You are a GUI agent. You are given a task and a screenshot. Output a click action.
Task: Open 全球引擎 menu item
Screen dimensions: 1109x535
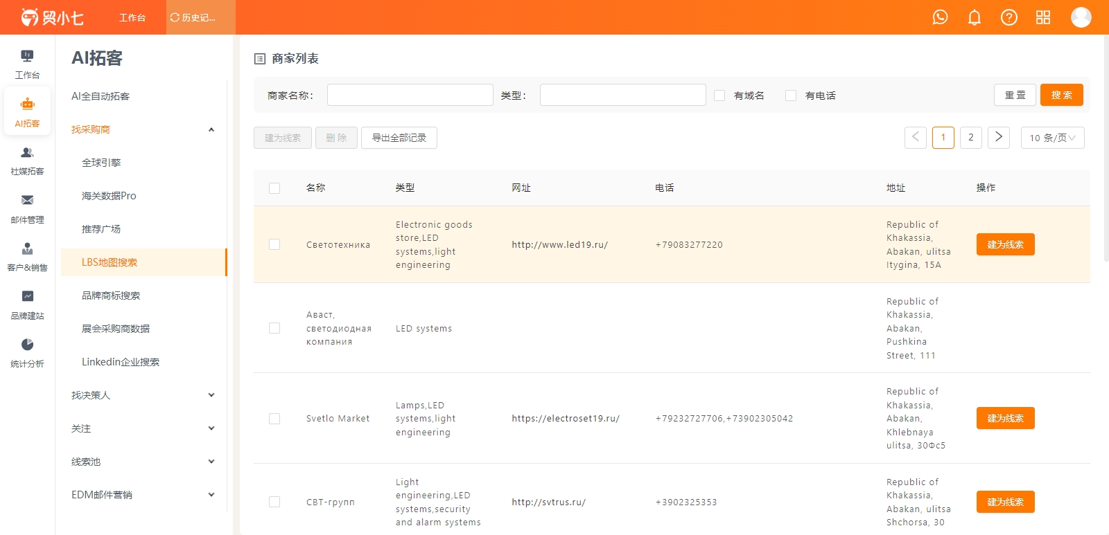click(143, 163)
